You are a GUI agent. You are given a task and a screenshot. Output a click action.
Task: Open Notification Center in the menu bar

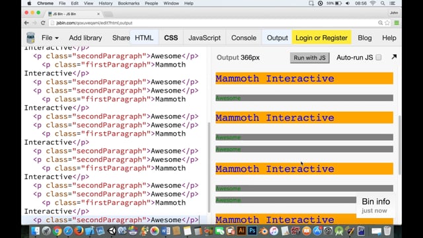tap(393, 3)
